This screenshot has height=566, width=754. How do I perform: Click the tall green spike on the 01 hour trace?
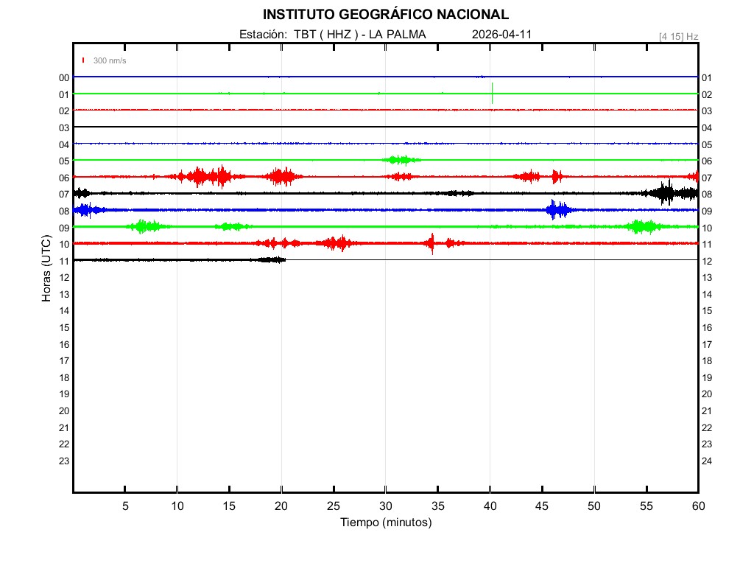pyautogui.click(x=492, y=94)
